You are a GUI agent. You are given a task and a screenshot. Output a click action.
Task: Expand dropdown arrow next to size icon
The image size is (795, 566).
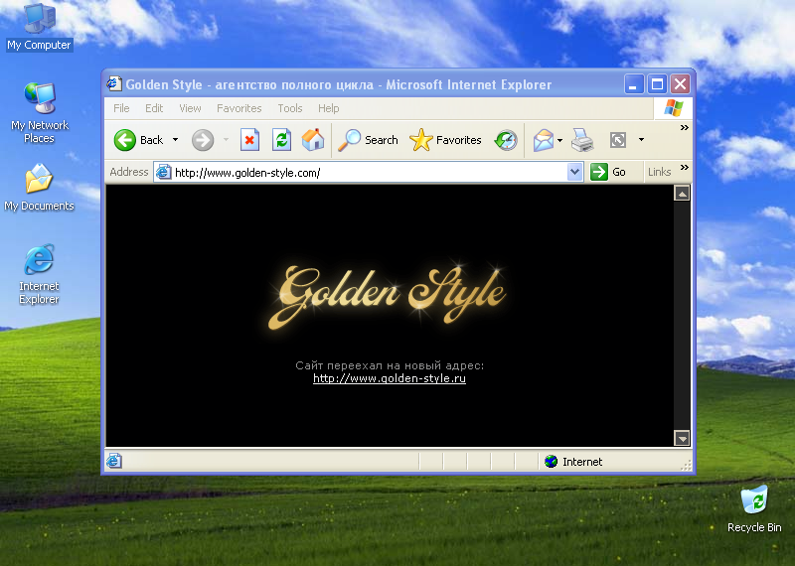(x=641, y=140)
